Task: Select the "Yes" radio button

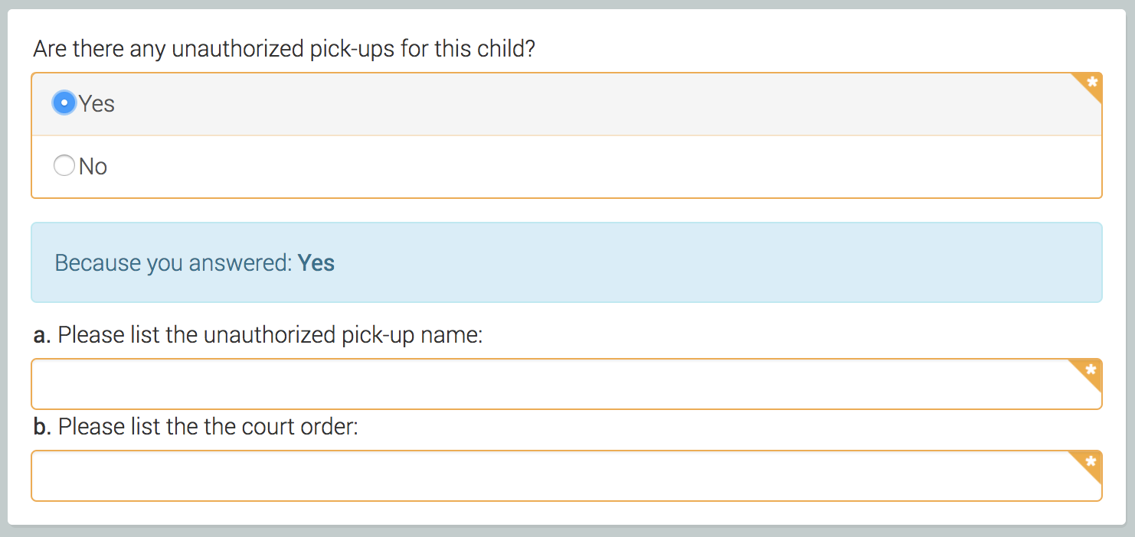Action: coord(64,103)
